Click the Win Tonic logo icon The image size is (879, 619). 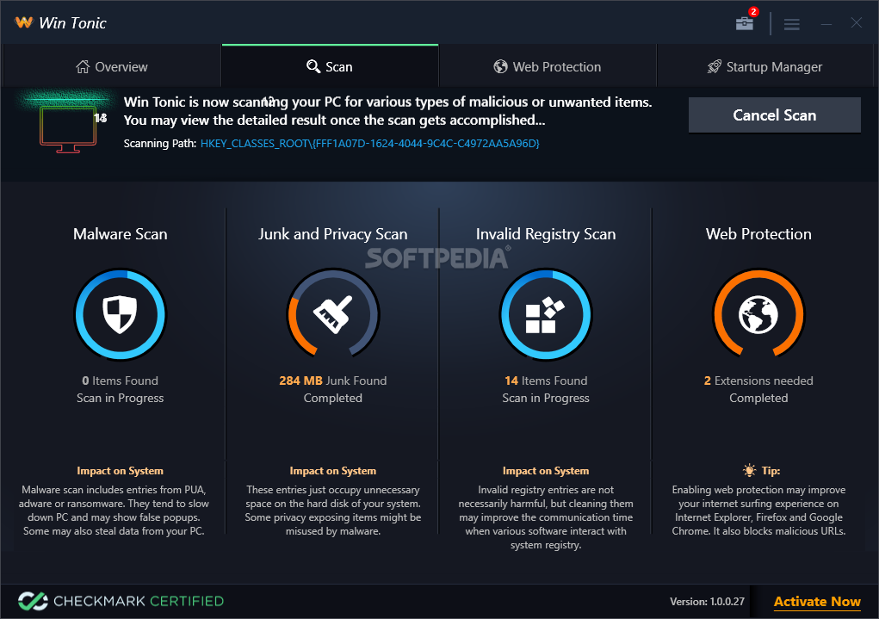pyautogui.click(x=24, y=22)
